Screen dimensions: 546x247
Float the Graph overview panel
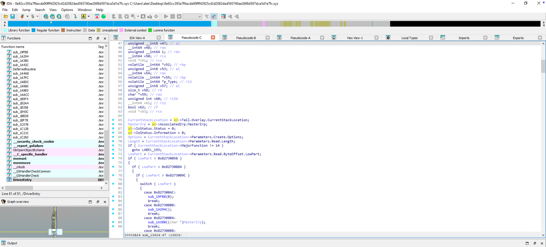coord(98,202)
